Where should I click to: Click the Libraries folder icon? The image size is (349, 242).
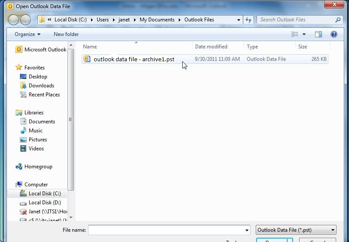[19, 113]
